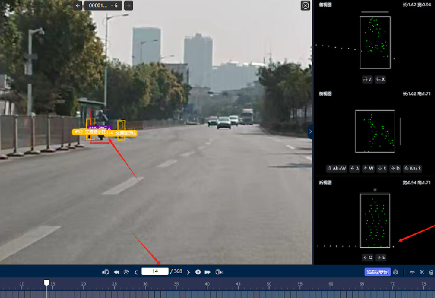Collapse right panel with blue chevron handle
The image size is (435, 298).
pyautogui.click(x=310, y=131)
